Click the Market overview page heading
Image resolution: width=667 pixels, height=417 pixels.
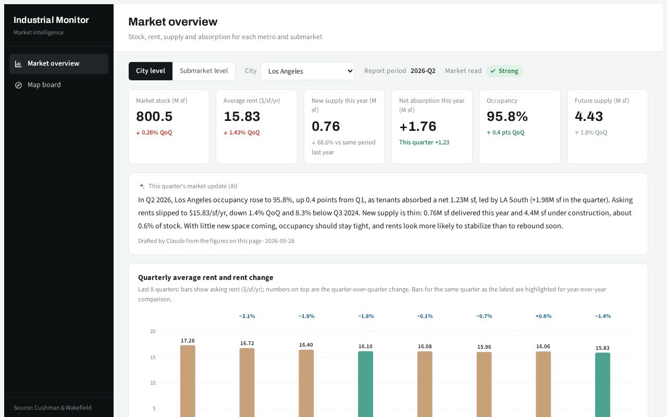tap(173, 22)
